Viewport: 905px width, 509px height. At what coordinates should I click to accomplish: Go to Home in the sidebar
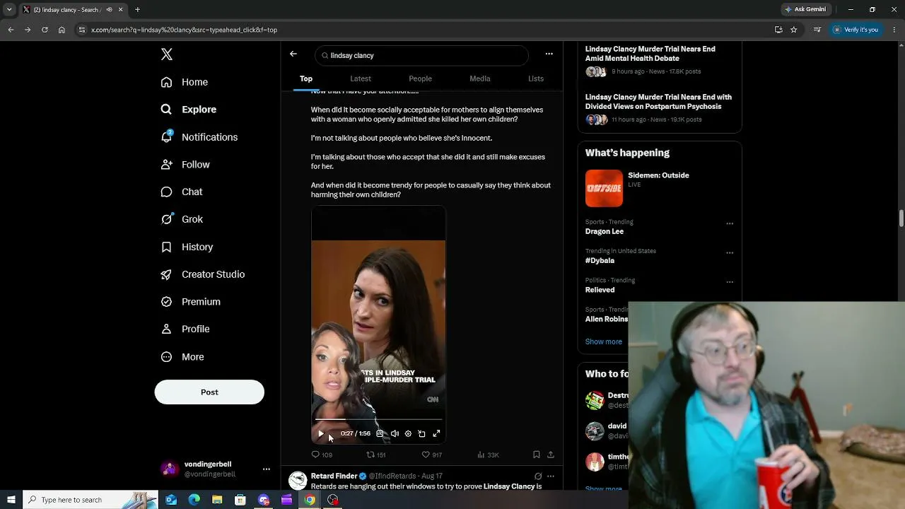click(184, 82)
